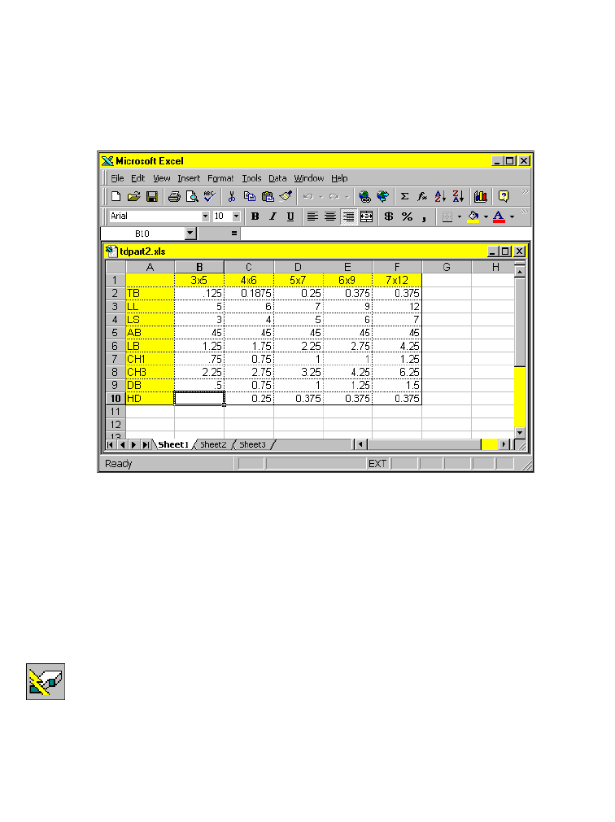Click the vertical scrollbar down arrow
This screenshot has height=822, width=615.
coord(520,432)
